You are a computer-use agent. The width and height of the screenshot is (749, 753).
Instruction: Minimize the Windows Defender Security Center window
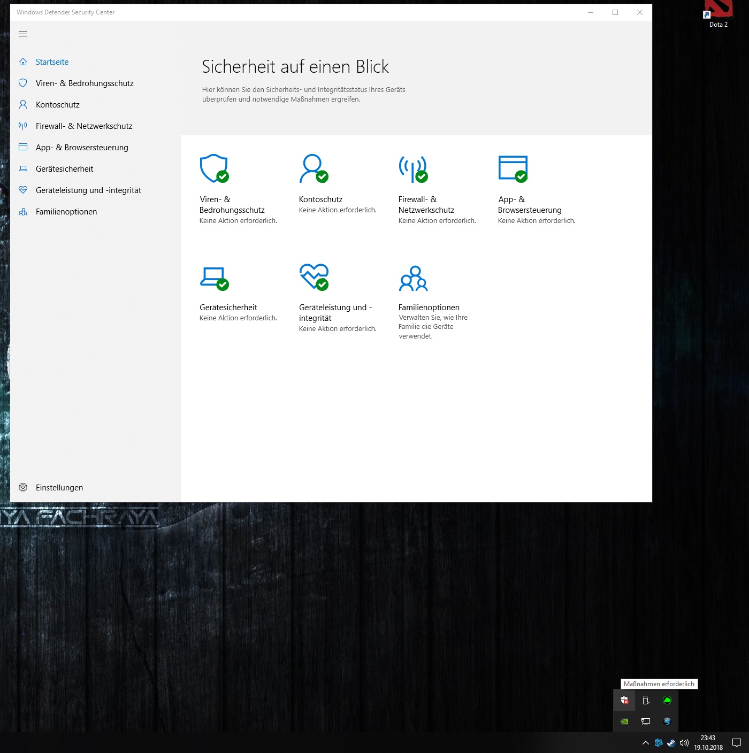pos(591,12)
